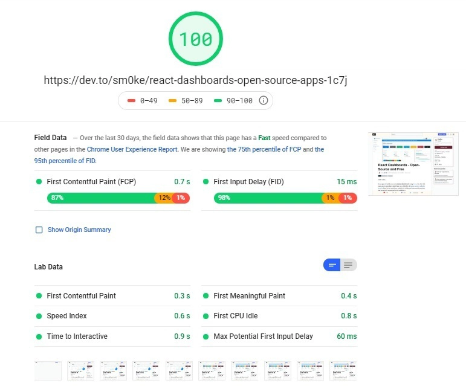Viewport: 466px width, 386px height.
Task: Expand the Speed Index lab metric
Action: (x=112, y=316)
